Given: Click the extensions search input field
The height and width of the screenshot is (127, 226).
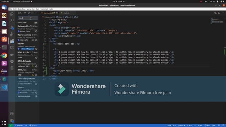Looking at the screenshot, I should (28, 18).
